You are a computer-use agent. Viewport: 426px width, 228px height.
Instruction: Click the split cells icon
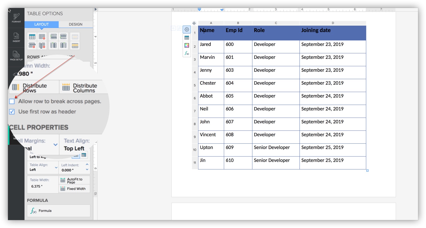(x=75, y=46)
